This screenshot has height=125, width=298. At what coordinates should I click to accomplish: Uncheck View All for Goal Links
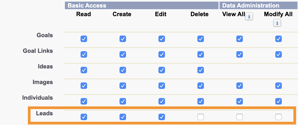pyautogui.click(x=240, y=54)
